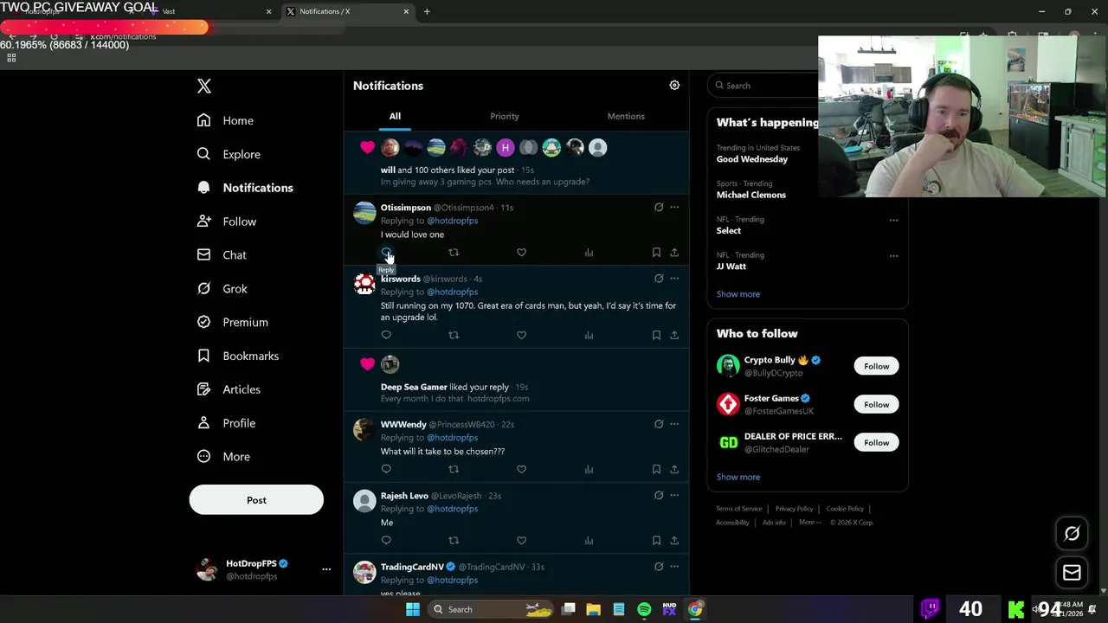This screenshot has height=623, width=1108.
Task: Like Rajesh Levo's reply
Action: [x=521, y=541]
